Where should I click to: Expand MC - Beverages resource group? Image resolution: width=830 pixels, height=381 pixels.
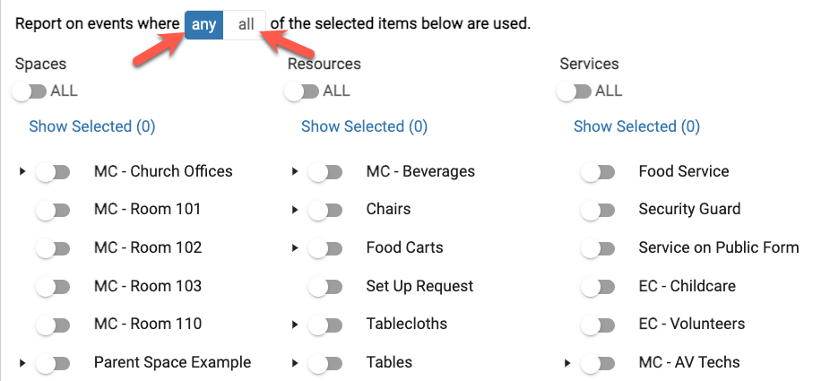pos(295,171)
